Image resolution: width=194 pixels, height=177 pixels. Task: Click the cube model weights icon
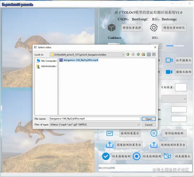[x=112, y=28]
